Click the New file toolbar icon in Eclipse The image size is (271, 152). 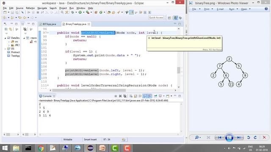[5, 12]
